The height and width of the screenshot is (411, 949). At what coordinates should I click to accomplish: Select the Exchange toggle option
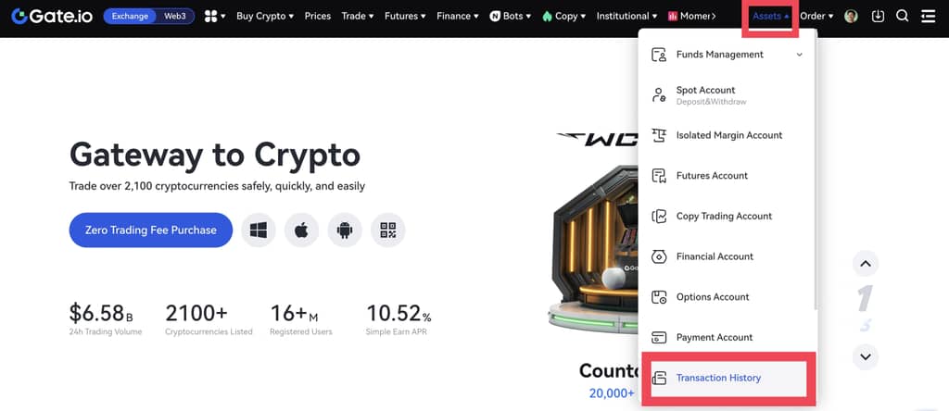131,16
